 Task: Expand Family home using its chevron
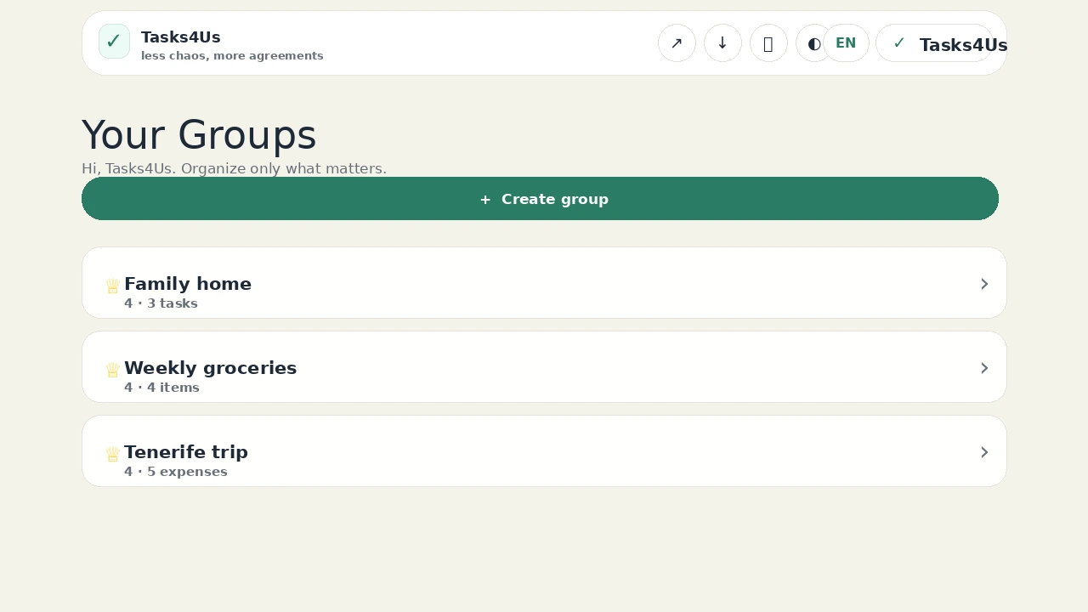(x=984, y=284)
